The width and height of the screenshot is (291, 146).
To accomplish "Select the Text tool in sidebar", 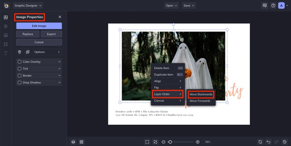I will [x=6, y=53].
